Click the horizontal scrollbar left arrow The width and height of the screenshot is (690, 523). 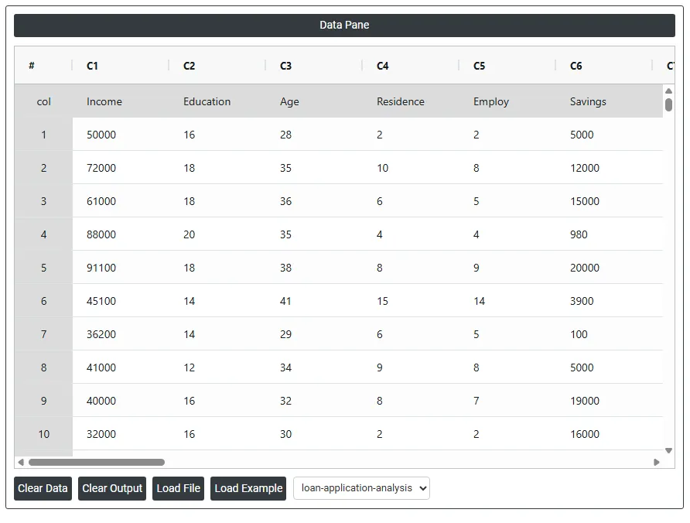[x=21, y=462]
